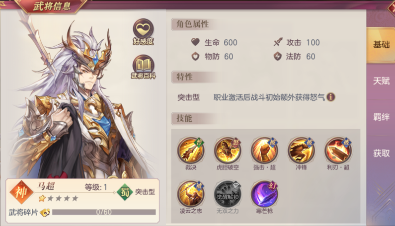Image resolution: width=395 pixels, height=226 pixels.
Task: Select the 强击·超 skill icon
Action: coord(264,150)
